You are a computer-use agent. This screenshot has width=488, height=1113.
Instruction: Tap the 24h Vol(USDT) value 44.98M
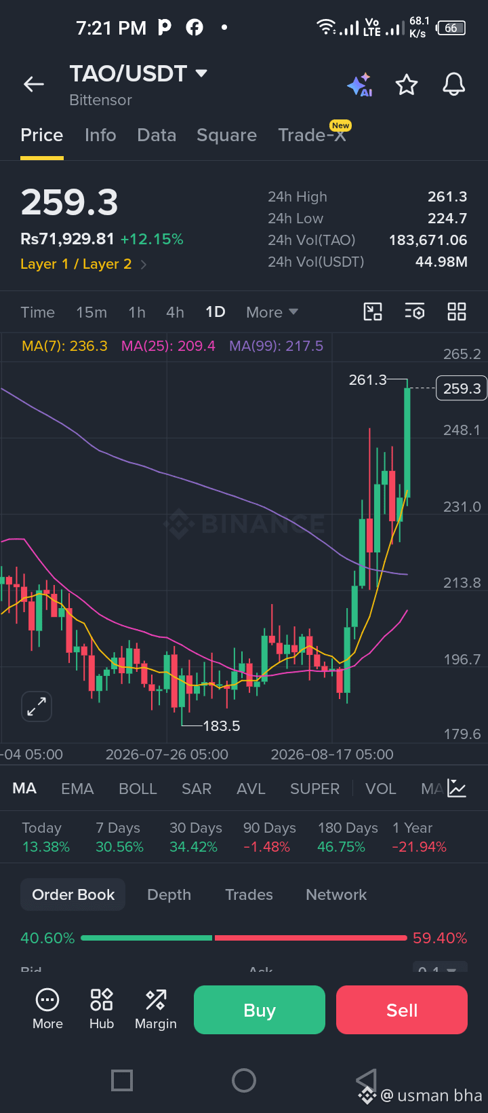(x=441, y=262)
